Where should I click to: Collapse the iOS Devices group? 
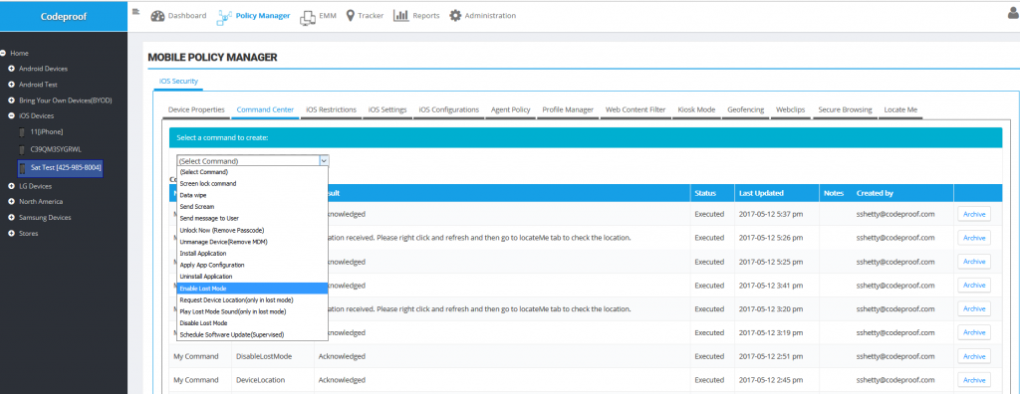(12, 115)
